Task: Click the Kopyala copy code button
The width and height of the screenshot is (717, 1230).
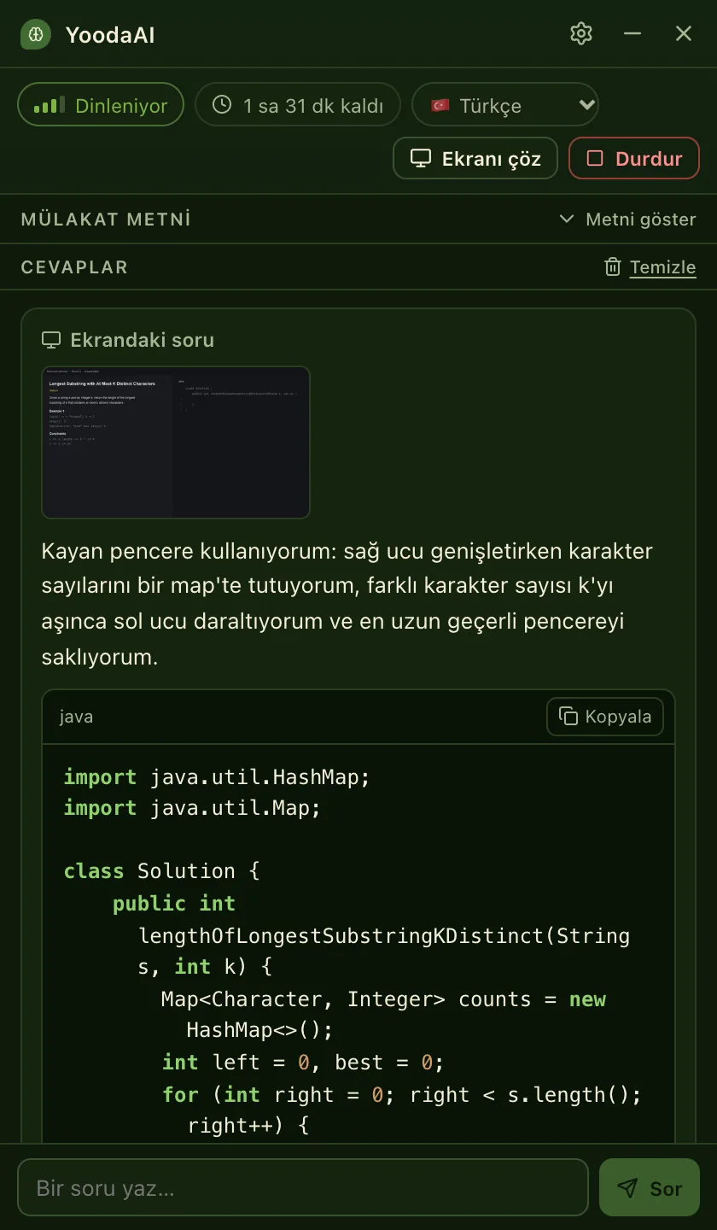Action: [x=605, y=717]
